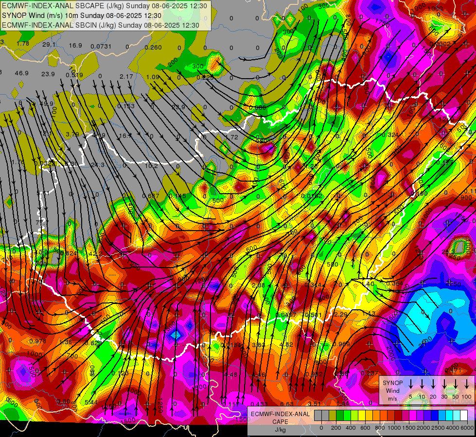This screenshot has width=476, height=437.
Task: Pick the magenta swatch in CAPE legend
Action: point(413,416)
